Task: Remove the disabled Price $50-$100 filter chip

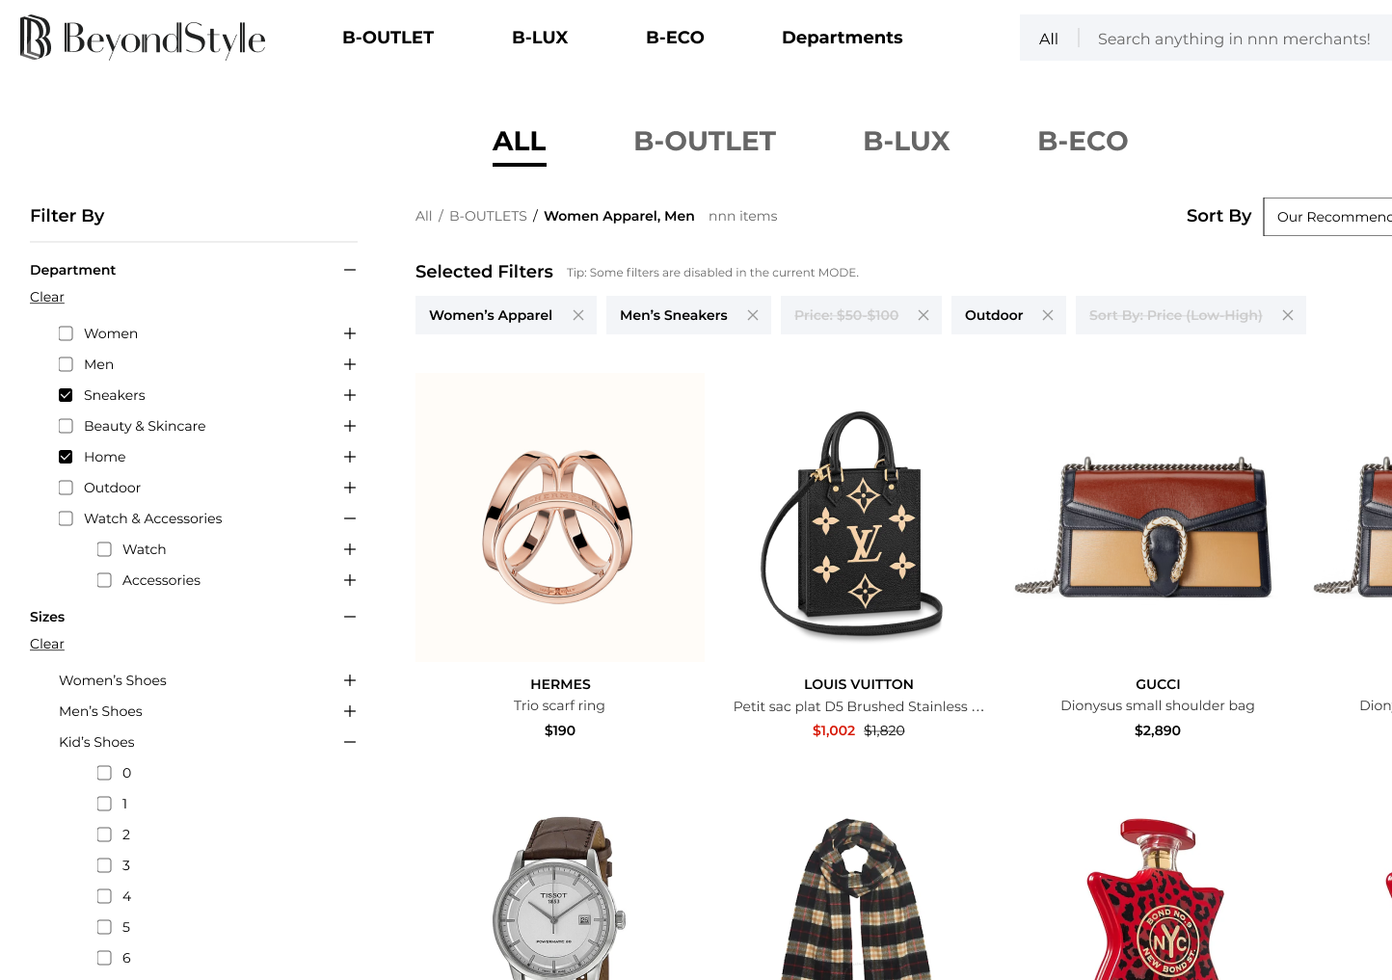Action: pos(924,315)
